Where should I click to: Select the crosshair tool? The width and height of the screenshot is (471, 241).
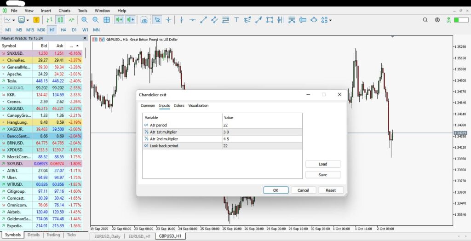[x=169, y=20]
